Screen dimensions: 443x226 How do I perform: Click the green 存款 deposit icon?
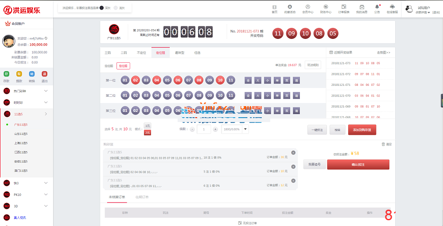pyautogui.click(x=6, y=74)
